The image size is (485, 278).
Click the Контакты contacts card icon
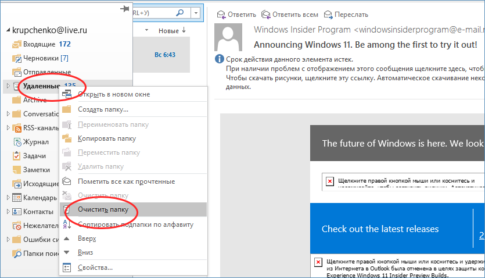click(17, 212)
